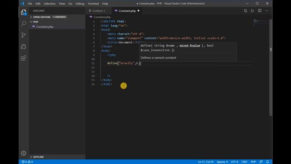Click the errors and warnings indicator
291x164 pixels.
(x=27, y=162)
